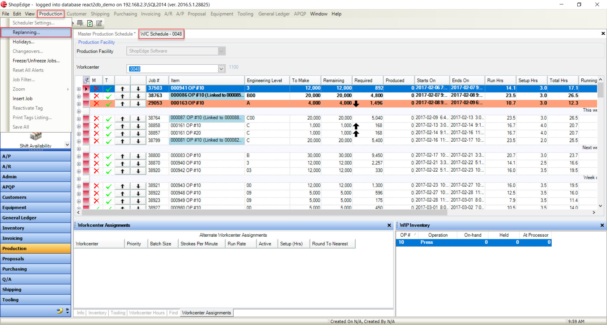Click the pink color cell for job 38870
Viewport: 607px width, 325px height.
(x=86, y=163)
